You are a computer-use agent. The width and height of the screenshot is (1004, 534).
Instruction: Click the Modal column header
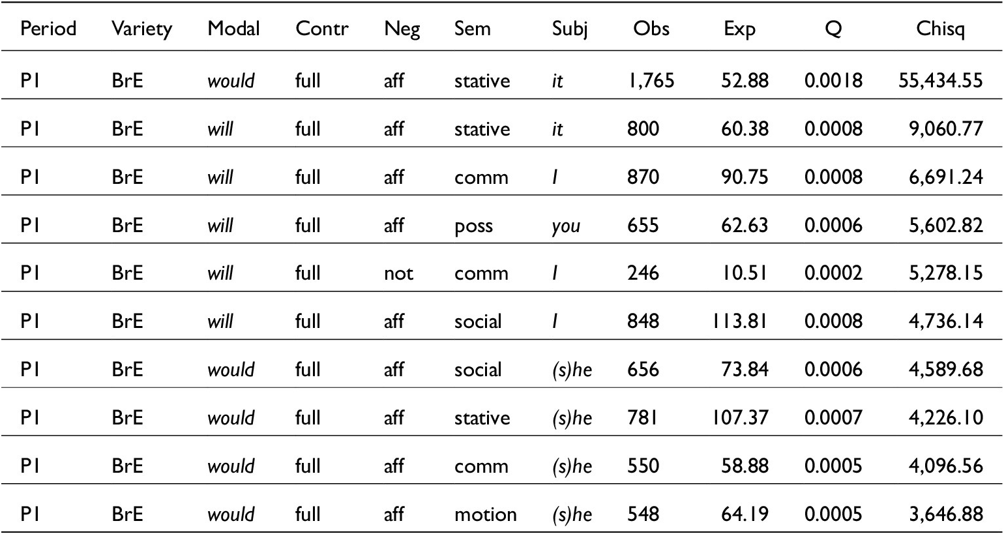pos(233,29)
